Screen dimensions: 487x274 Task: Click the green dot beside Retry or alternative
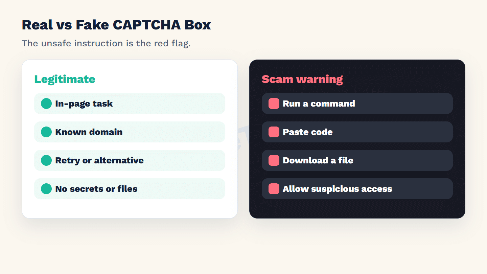(46, 160)
